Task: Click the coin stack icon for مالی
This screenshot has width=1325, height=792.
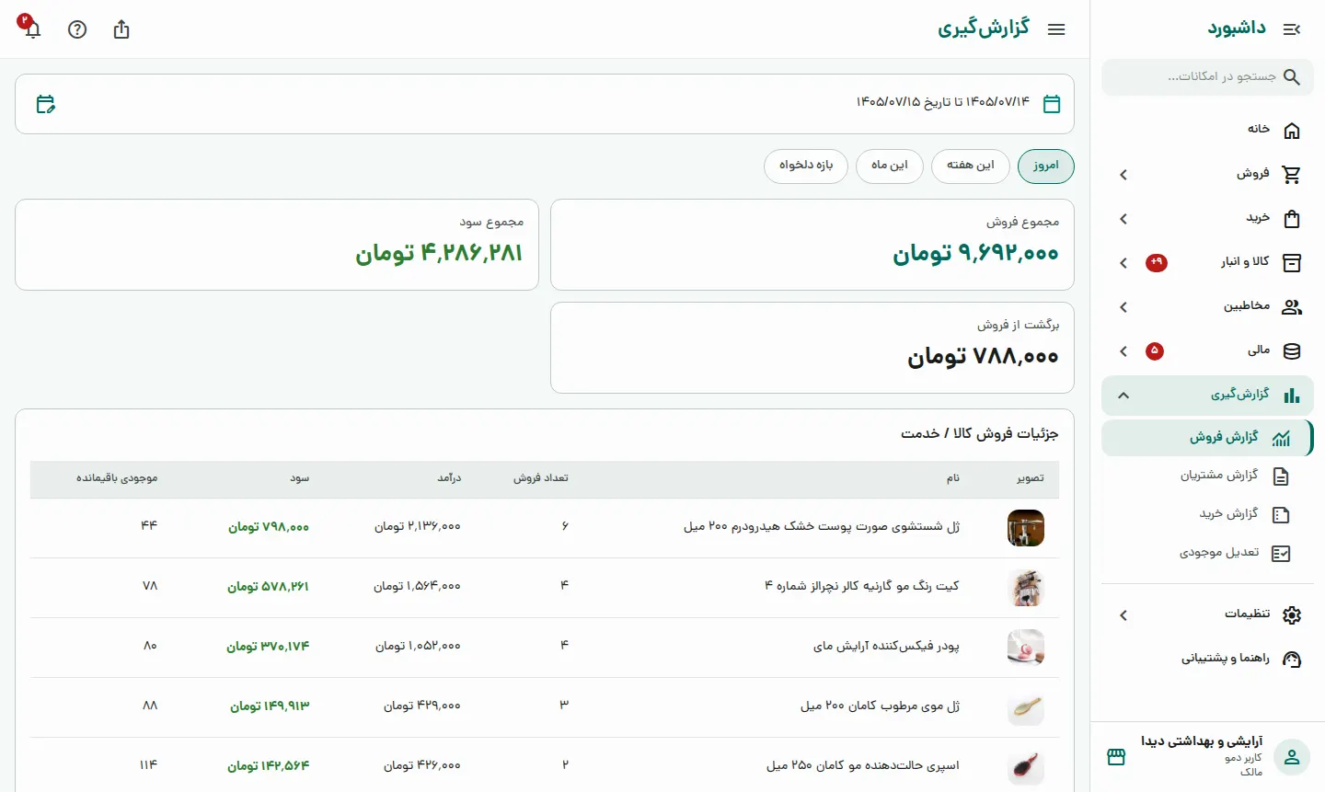Action: pos(1292,351)
